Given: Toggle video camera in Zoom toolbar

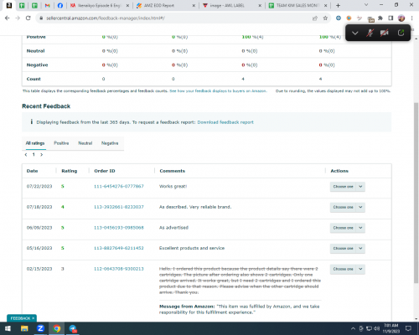Looking at the screenshot, I should [x=385, y=33].
